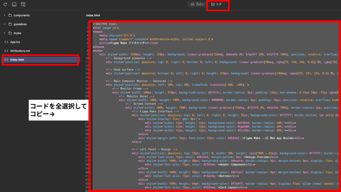This screenshot has width=341, height=192.
Task: Click the title tag line in code
Action: coord(128,43)
